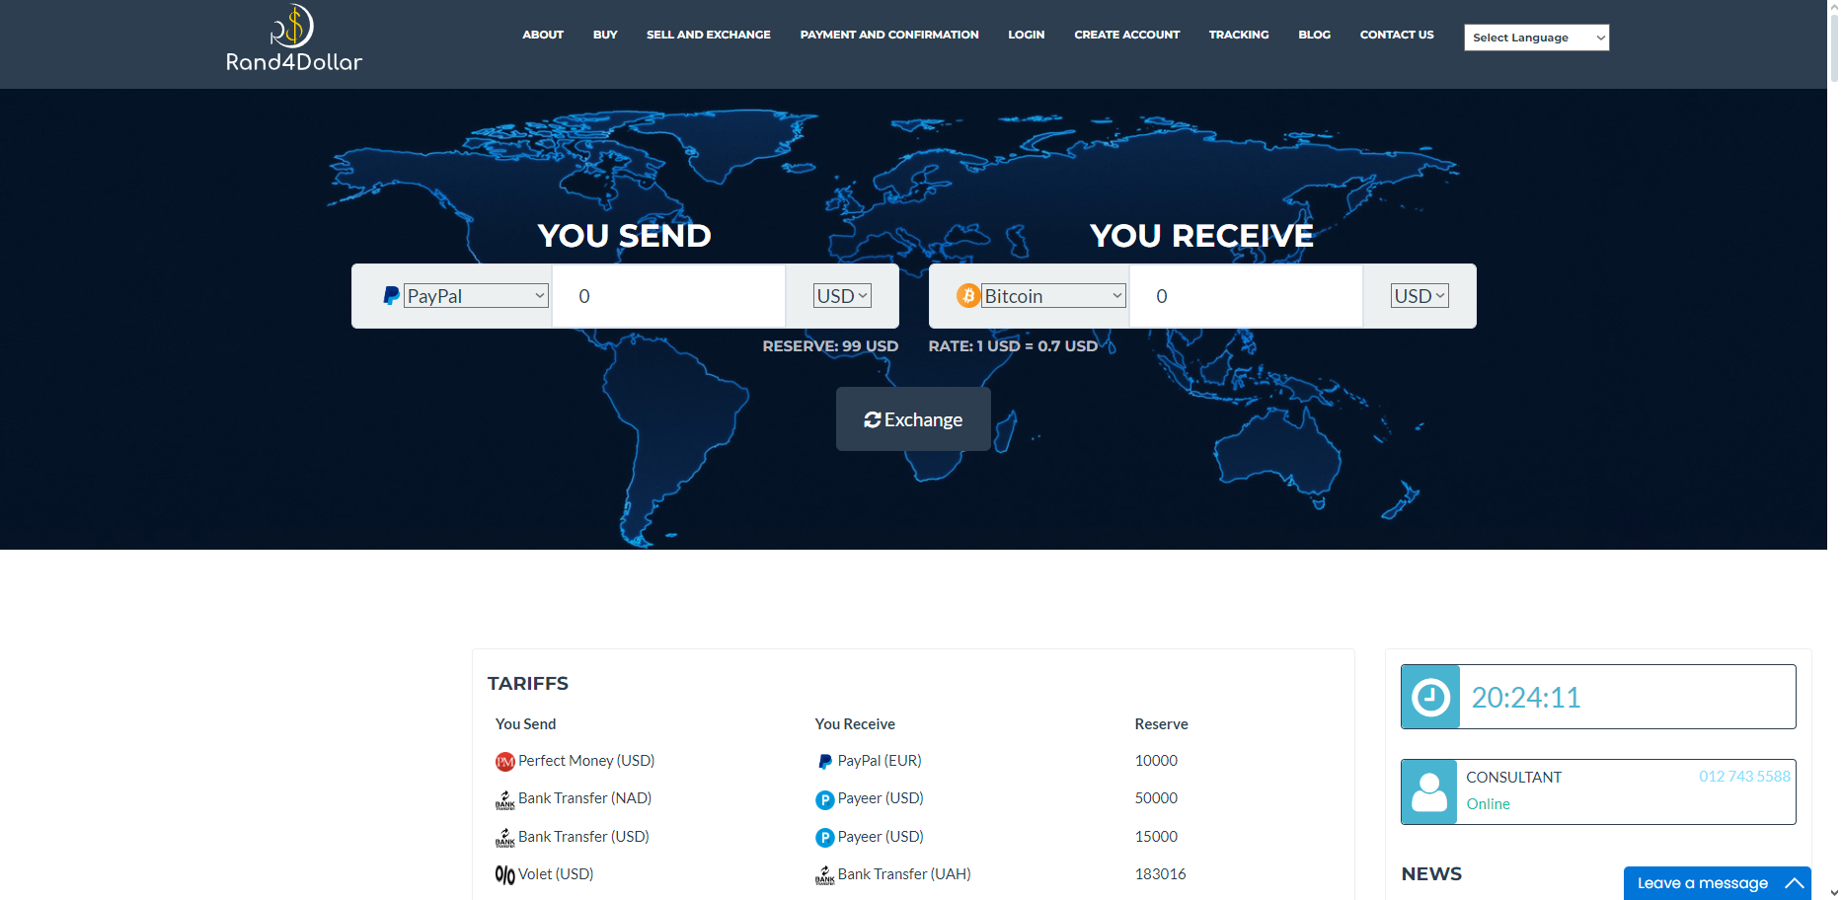Open the Create Account page
This screenshot has height=900, width=1842.
click(1127, 35)
